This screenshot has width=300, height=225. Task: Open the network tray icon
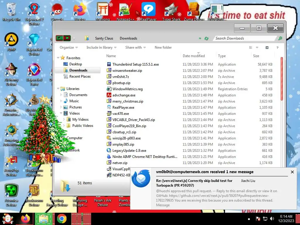tap(265, 219)
